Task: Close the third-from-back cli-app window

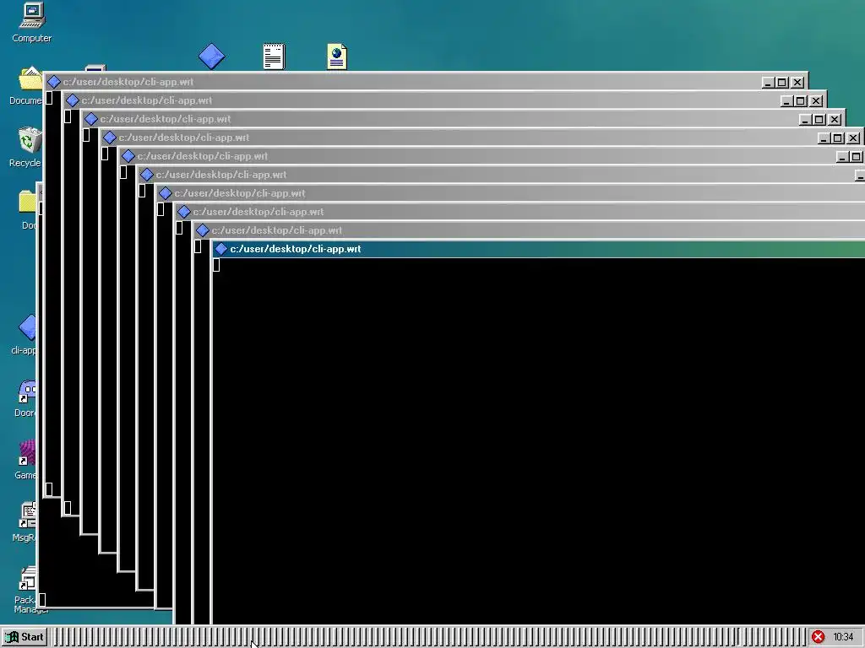Action: 835,120
